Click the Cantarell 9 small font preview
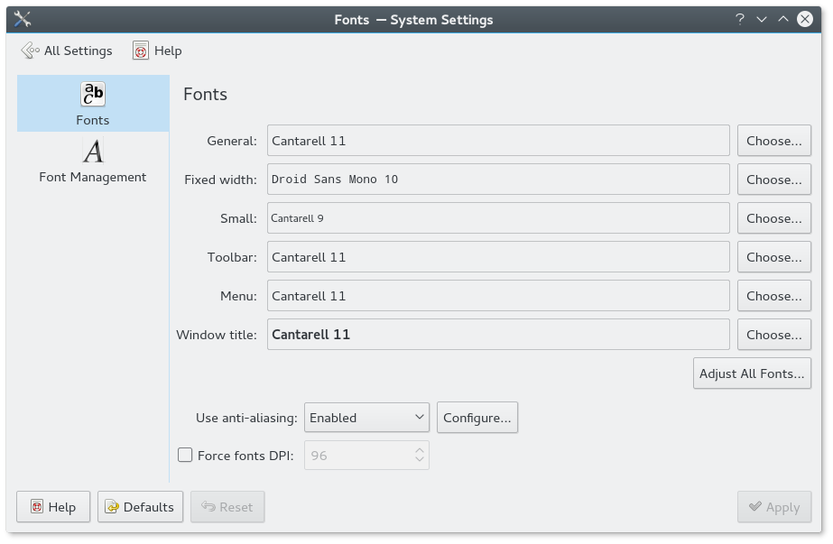The height and width of the screenshot is (544, 833). pyautogui.click(x=498, y=218)
